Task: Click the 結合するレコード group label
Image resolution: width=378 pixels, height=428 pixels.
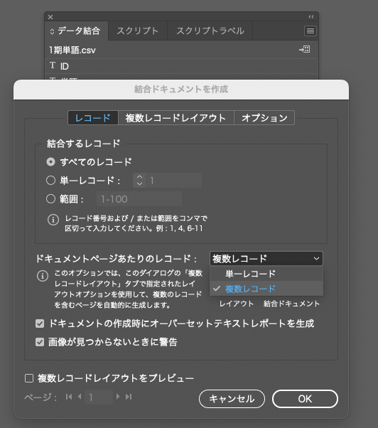Action: [x=83, y=144]
